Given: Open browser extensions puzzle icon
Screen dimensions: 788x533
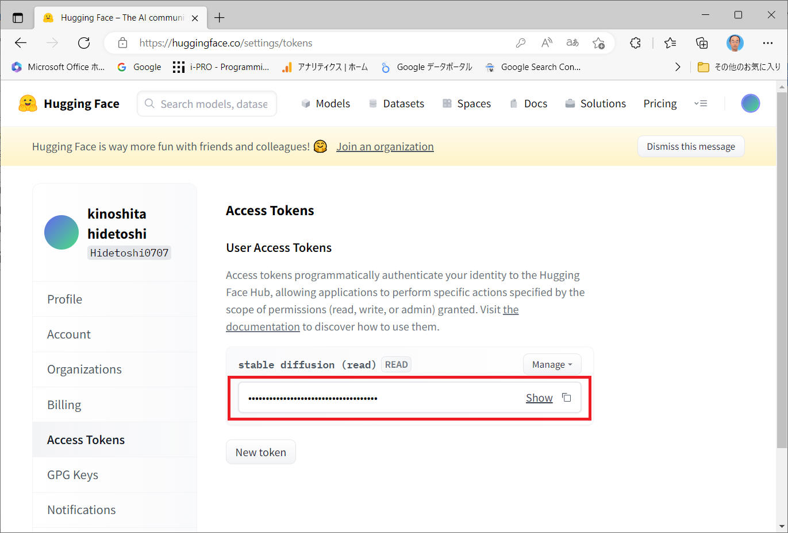Looking at the screenshot, I should (635, 43).
